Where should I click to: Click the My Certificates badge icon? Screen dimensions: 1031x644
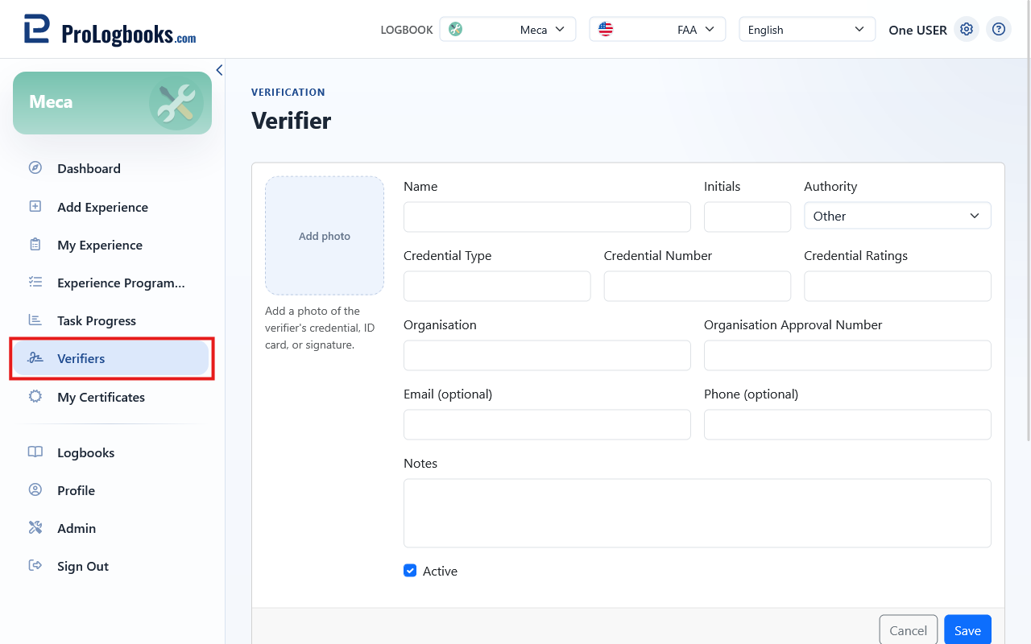pos(35,397)
